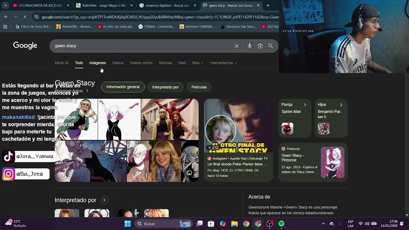Open the Noticias results tab
This screenshot has height=230, width=409.
pyautogui.click(x=165, y=63)
